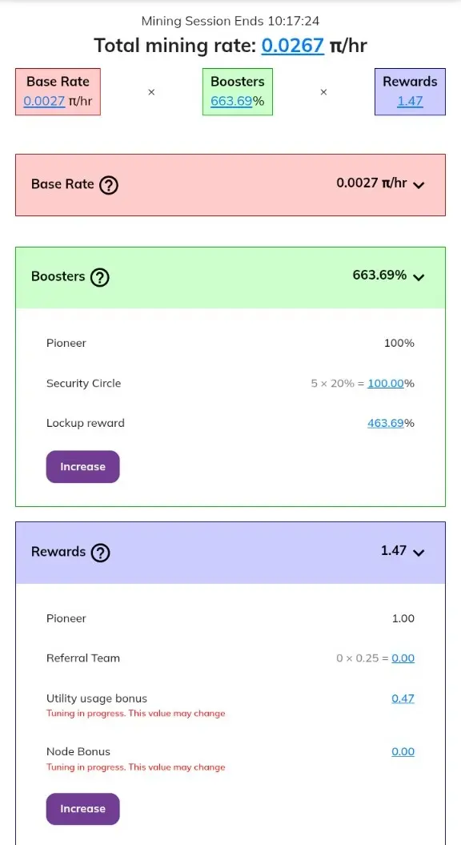Open the total mining rate 0.0267 link
Image resolution: width=461 pixels, height=845 pixels.
(293, 46)
